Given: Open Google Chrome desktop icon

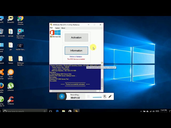Looking at the screenshot, I should click(x=20, y=21).
